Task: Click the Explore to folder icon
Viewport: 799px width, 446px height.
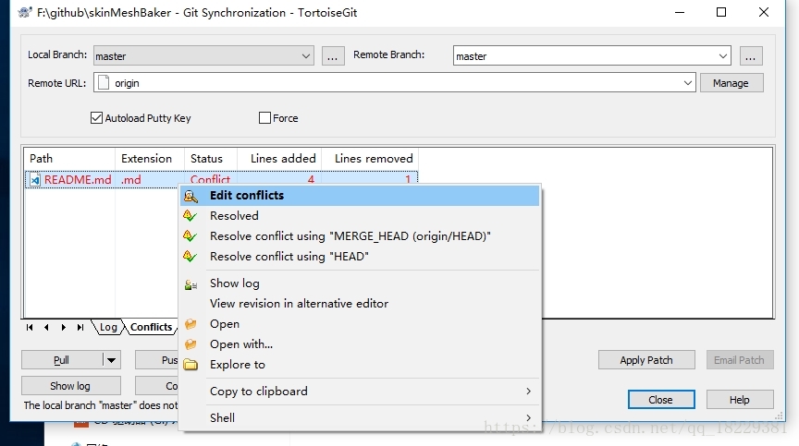Action: click(x=191, y=365)
